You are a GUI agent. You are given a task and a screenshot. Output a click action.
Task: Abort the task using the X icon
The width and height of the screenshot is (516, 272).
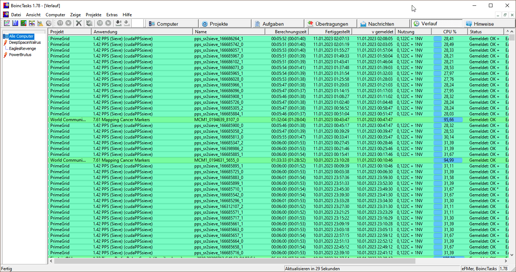point(78,23)
